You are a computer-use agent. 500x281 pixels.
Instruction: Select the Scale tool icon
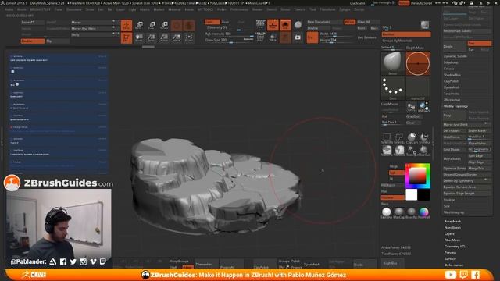coord(152,25)
